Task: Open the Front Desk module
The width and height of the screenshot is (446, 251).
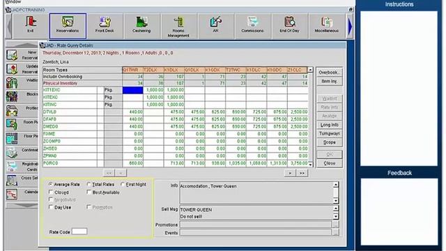Action: click(105, 26)
